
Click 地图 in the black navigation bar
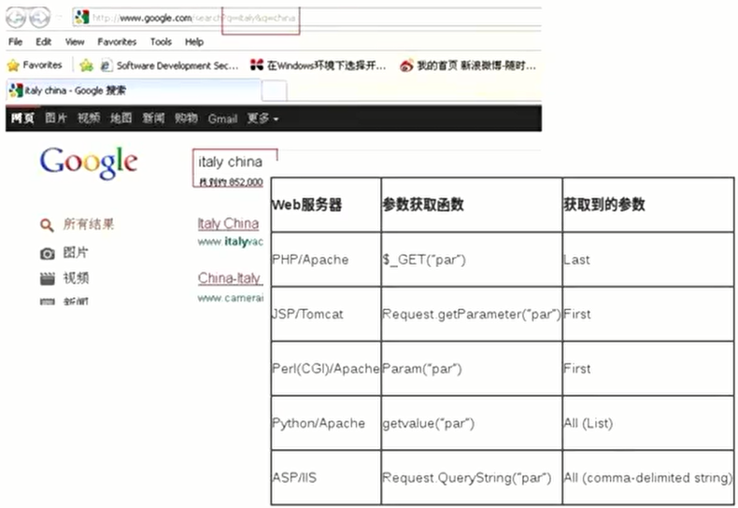(x=121, y=119)
